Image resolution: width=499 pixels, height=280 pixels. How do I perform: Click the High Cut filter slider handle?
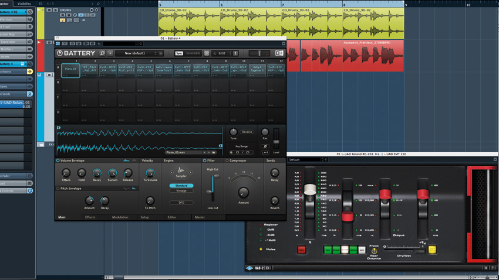217,176
